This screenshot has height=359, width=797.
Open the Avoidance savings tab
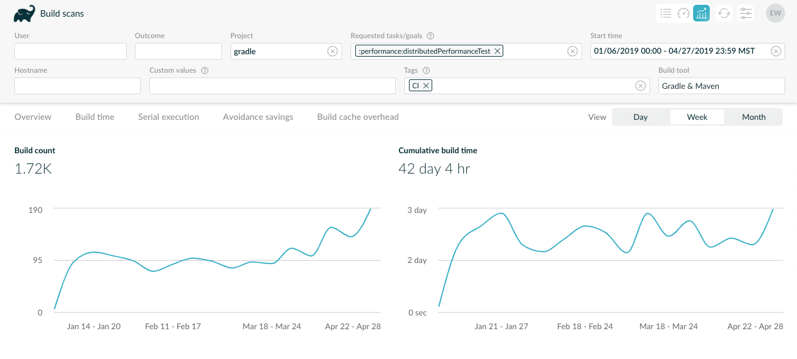258,116
